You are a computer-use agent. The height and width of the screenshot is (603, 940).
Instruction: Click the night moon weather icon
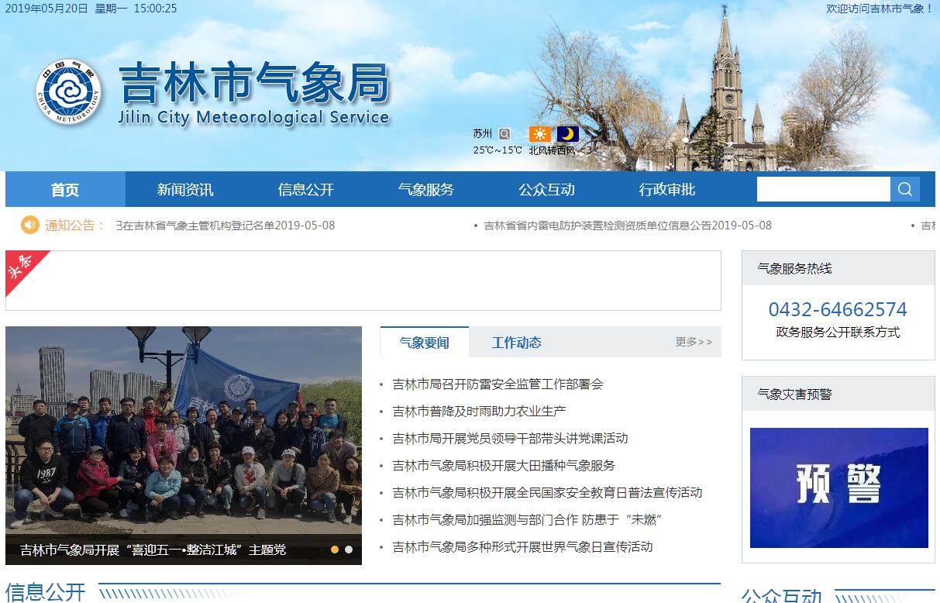567,134
